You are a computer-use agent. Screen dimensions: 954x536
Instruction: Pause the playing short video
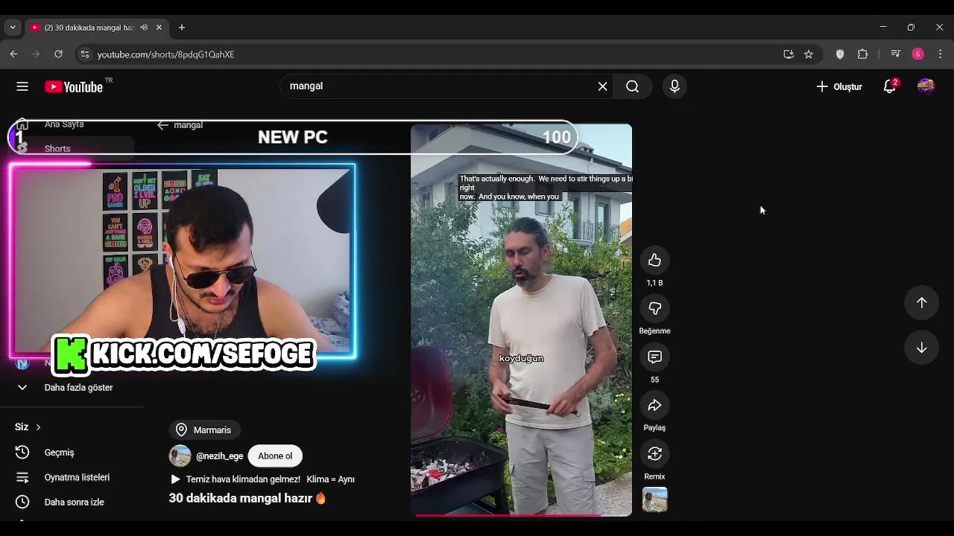[521, 320]
